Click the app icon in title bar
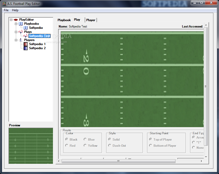 click(4, 4)
